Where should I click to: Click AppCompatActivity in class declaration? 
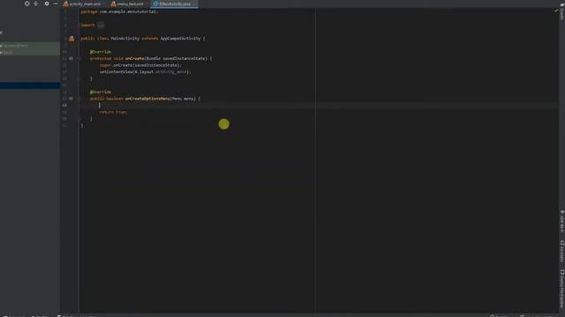pos(180,39)
